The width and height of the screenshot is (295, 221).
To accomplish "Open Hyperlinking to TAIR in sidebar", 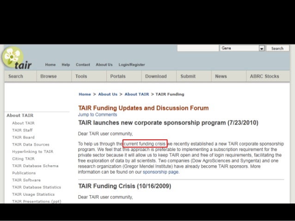I will pos(33,151).
